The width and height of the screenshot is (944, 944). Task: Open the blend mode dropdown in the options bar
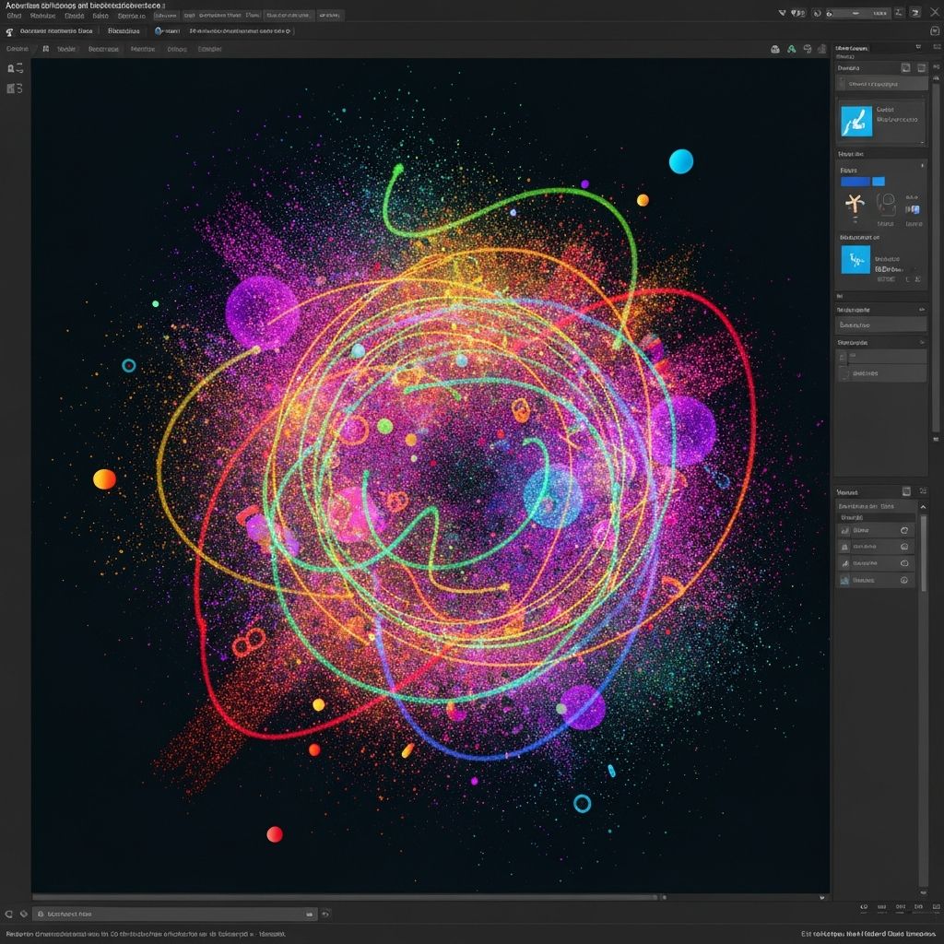click(124, 30)
